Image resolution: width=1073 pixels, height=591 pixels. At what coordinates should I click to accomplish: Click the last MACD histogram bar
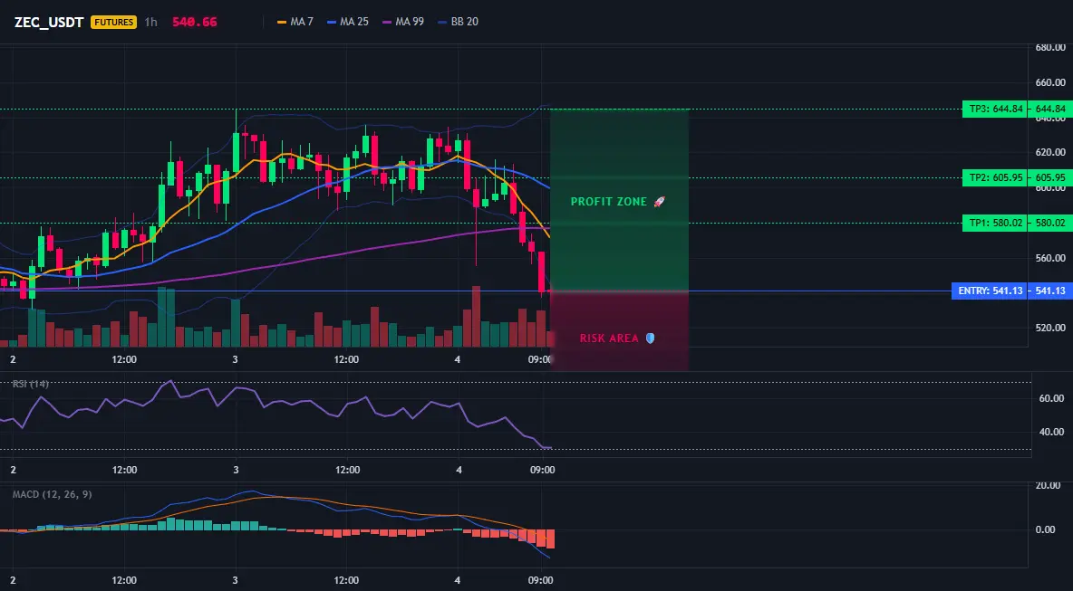point(550,539)
